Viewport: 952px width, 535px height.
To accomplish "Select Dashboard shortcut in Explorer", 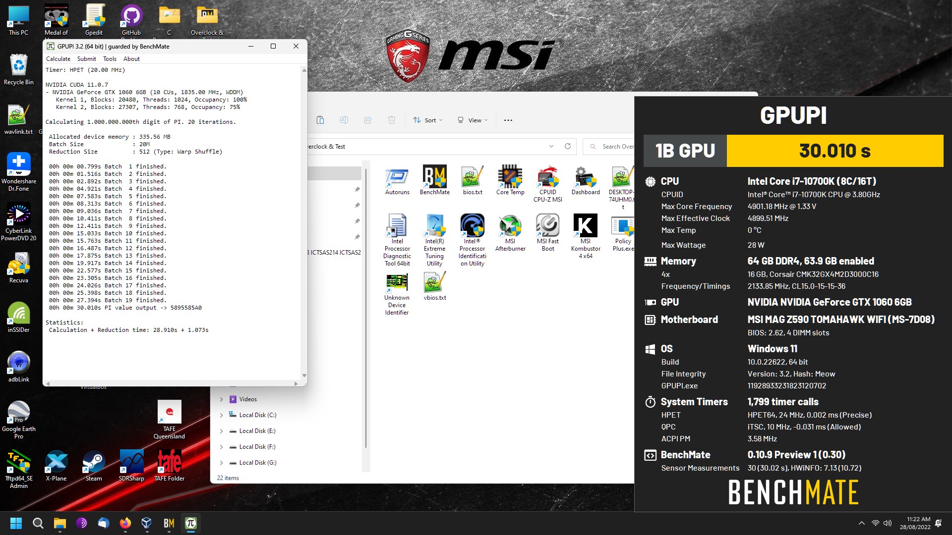I will coord(586,180).
